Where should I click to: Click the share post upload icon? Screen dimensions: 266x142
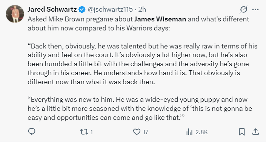[x=255, y=132]
